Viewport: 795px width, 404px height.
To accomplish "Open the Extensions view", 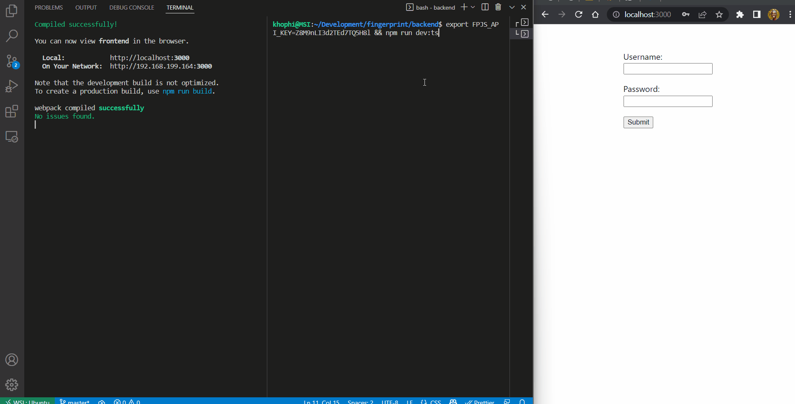I will 12,112.
